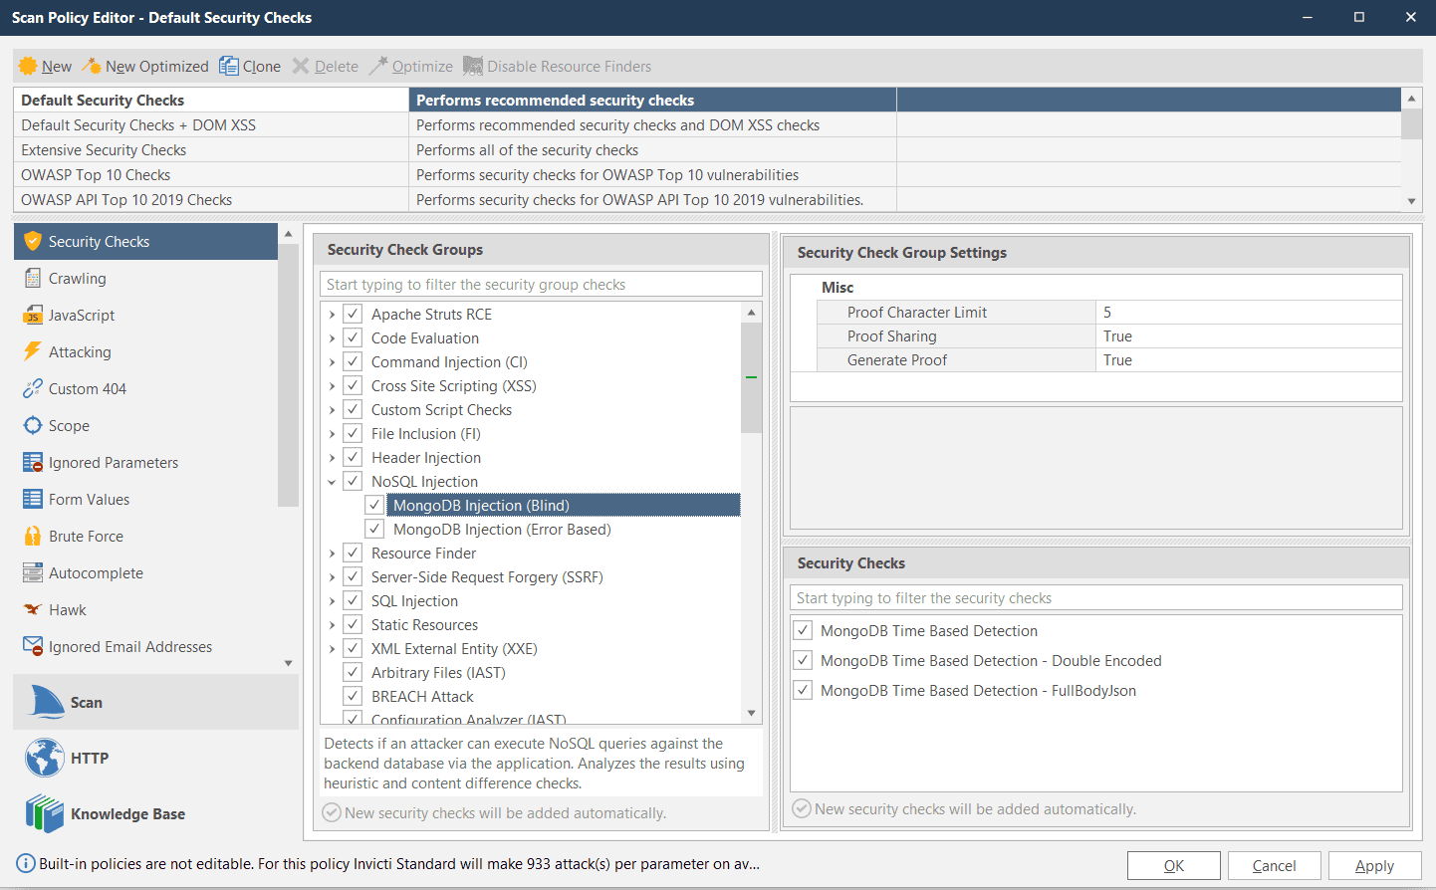This screenshot has width=1436, height=890.
Task: Click the security checks filter field
Action: tap(1095, 597)
